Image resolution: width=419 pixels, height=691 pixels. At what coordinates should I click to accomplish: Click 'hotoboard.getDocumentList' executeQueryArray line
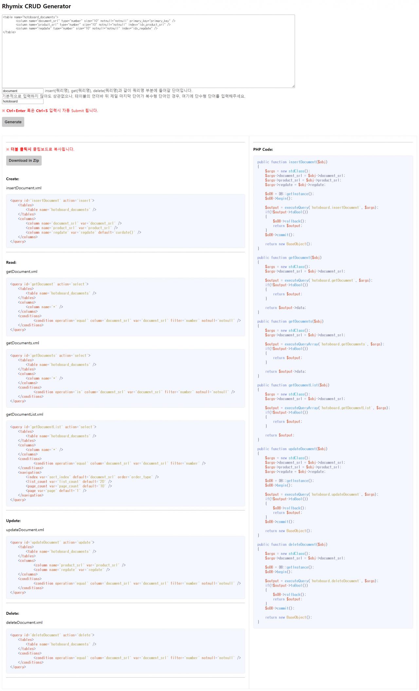(327, 408)
